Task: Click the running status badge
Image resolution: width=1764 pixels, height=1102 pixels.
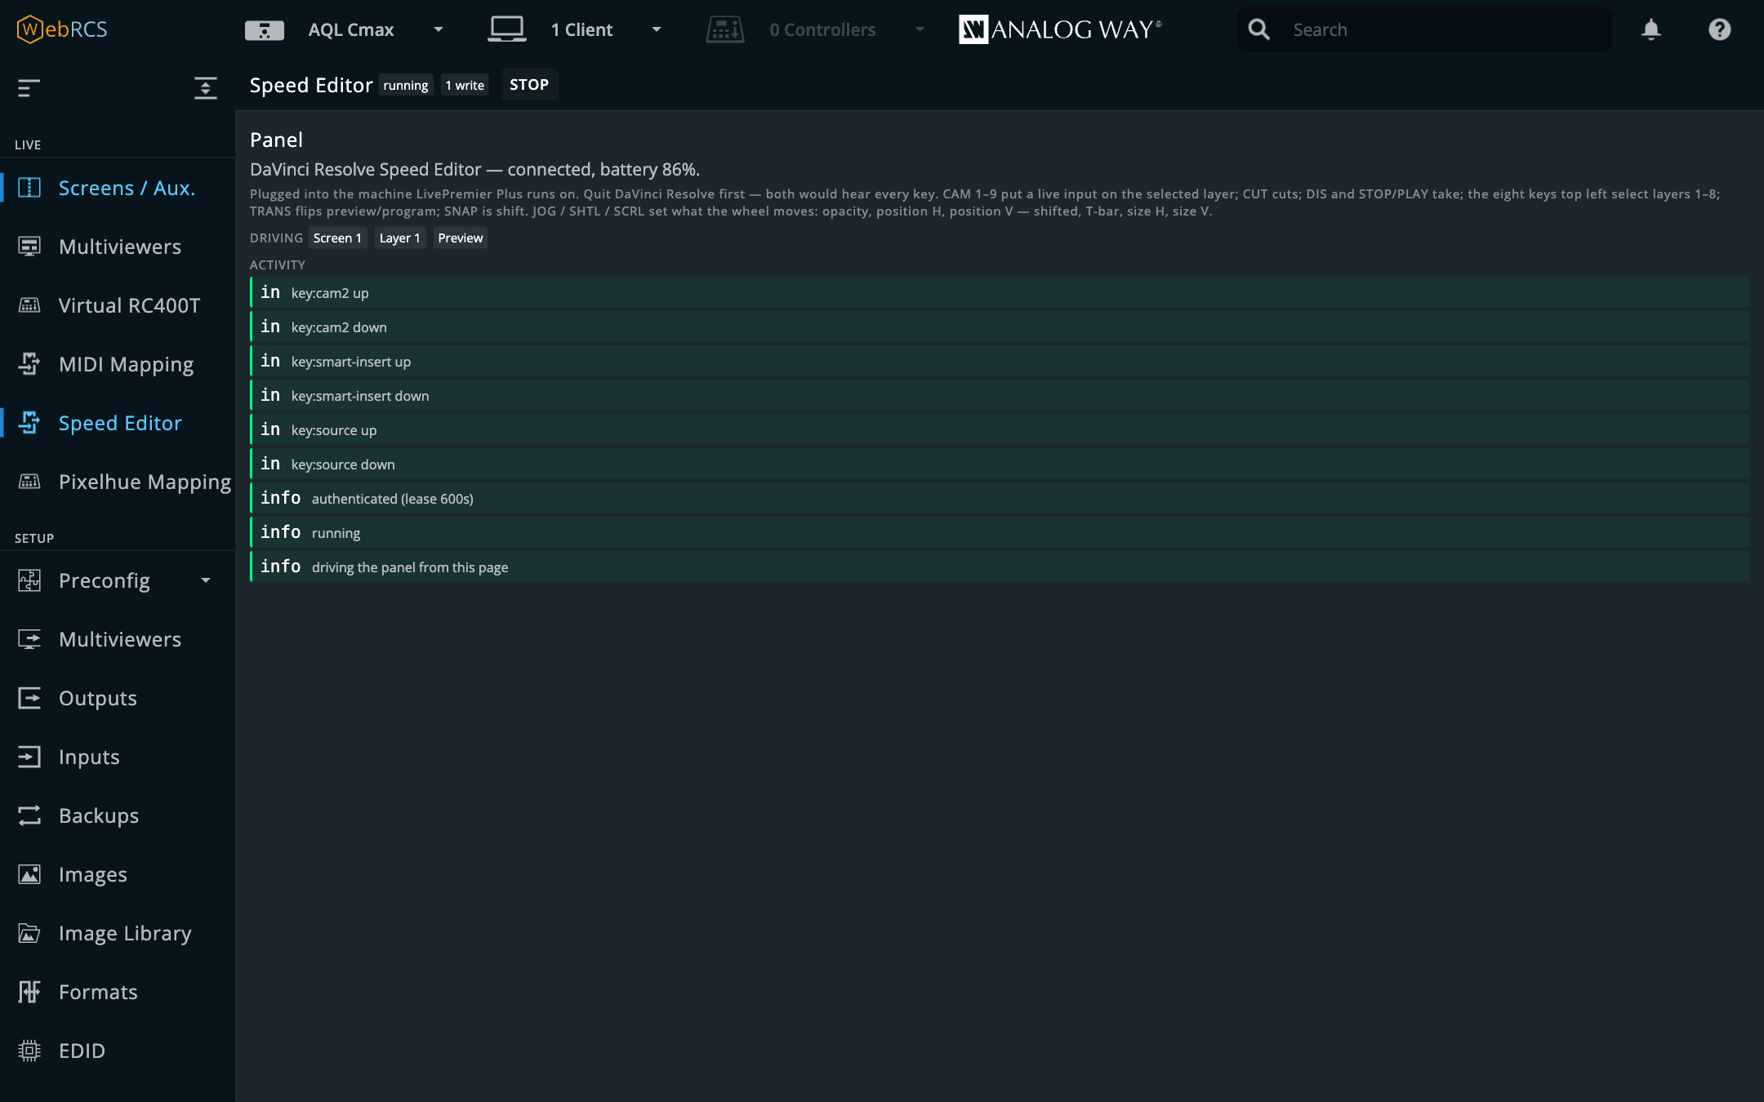Action: coord(405,85)
